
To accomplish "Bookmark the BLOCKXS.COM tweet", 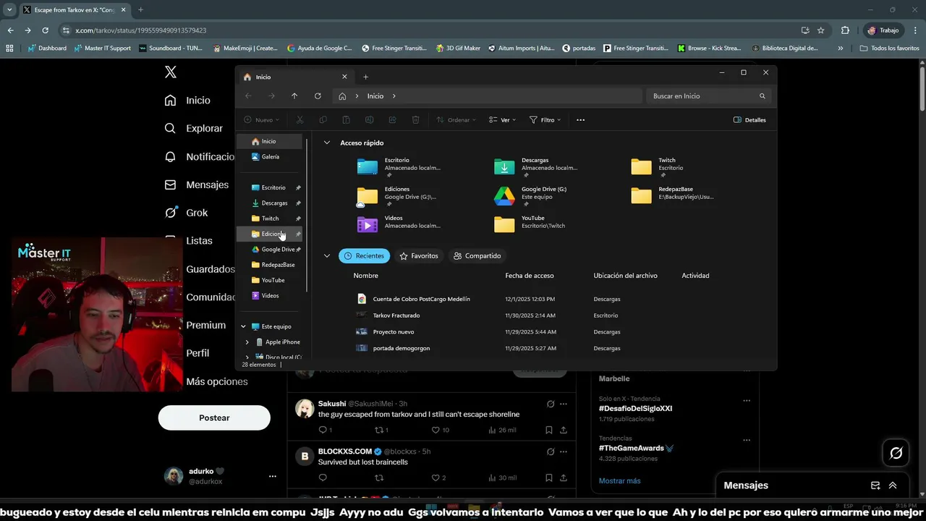I will click(x=549, y=478).
